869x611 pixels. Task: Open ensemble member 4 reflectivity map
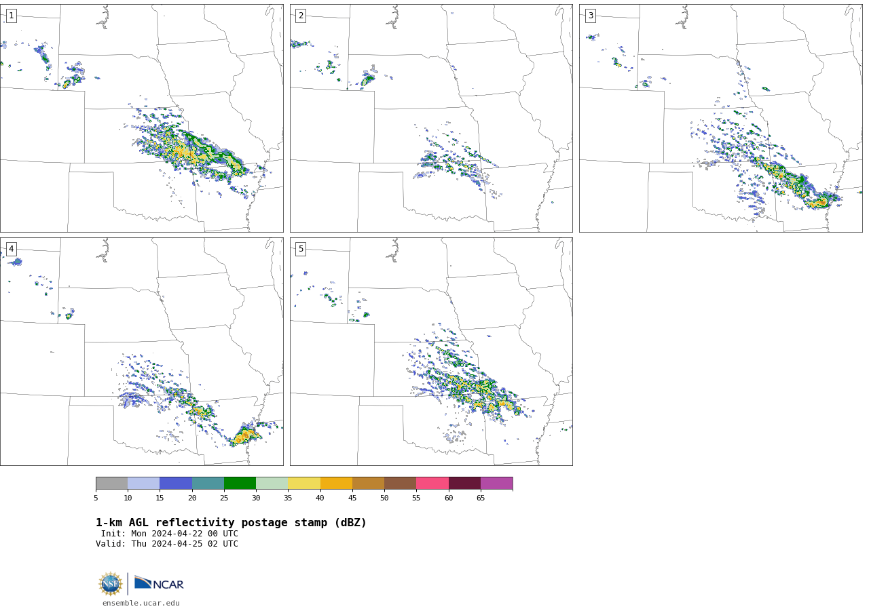pos(141,351)
